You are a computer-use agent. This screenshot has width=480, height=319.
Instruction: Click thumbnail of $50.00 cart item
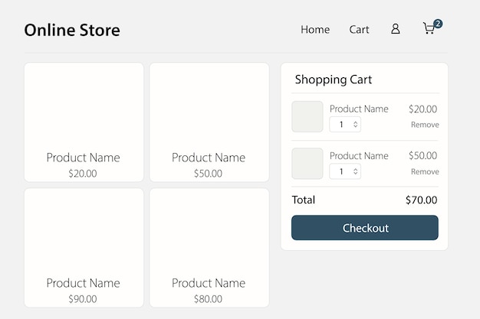[307, 164]
